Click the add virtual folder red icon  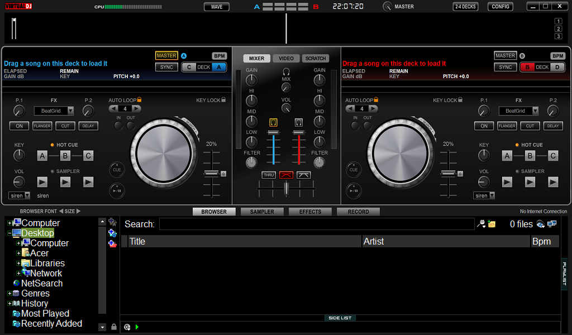tap(112, 243)
